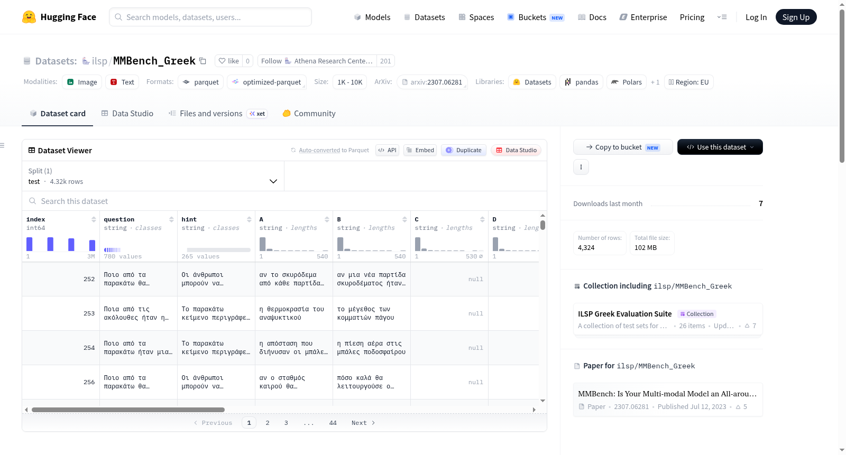Click the API button in Dataset Viewer
The width and height of the screenshot is (846, 455).
[387, 150]
